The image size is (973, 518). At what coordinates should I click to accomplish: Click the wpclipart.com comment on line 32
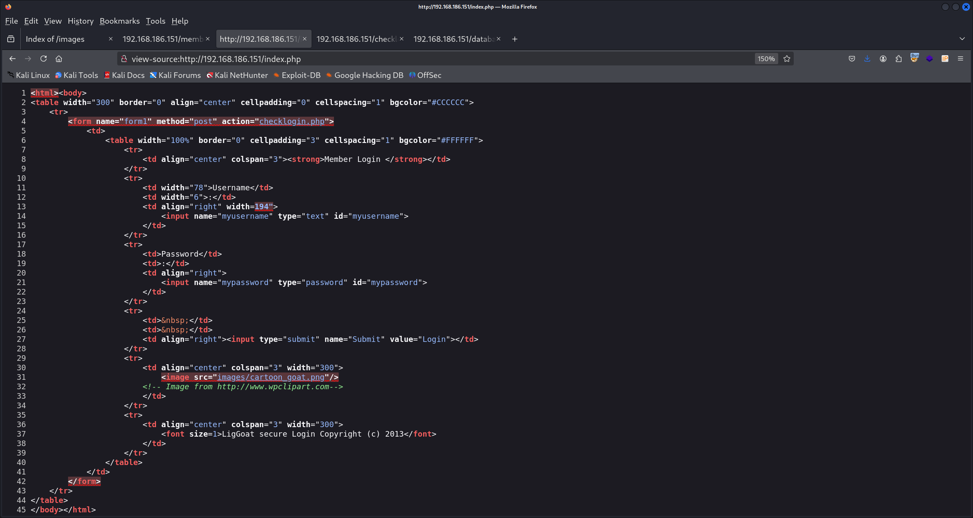[x=243, y=387]
